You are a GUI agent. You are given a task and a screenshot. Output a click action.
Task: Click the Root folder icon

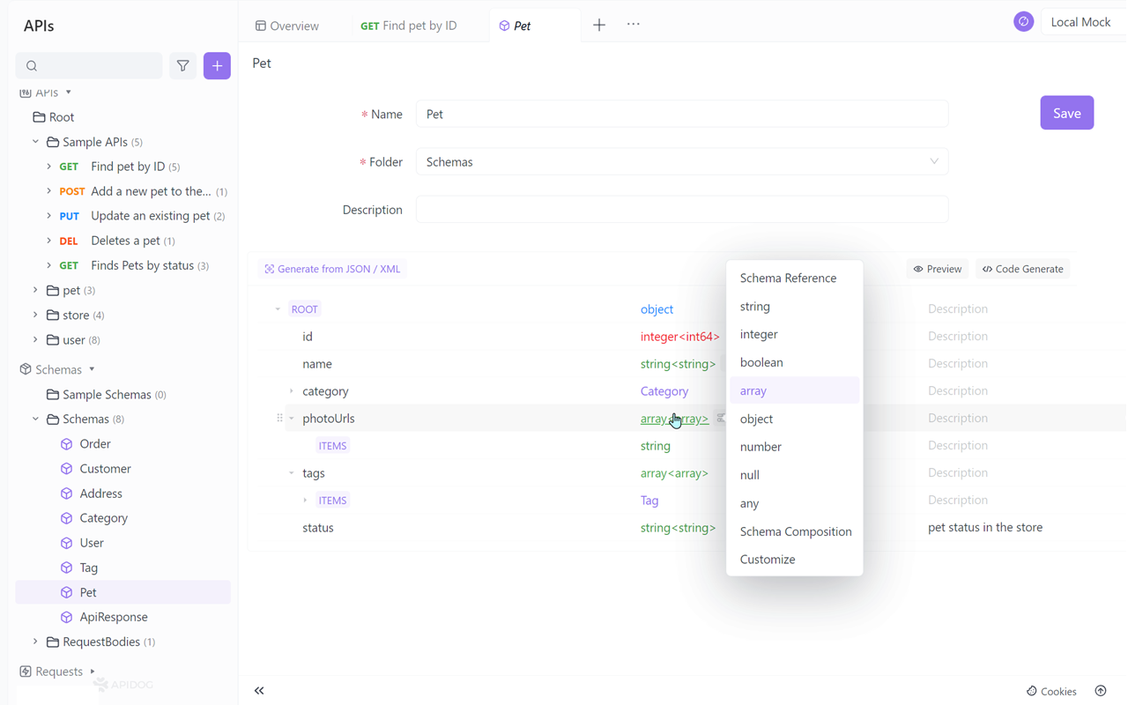tap(39, 117)
